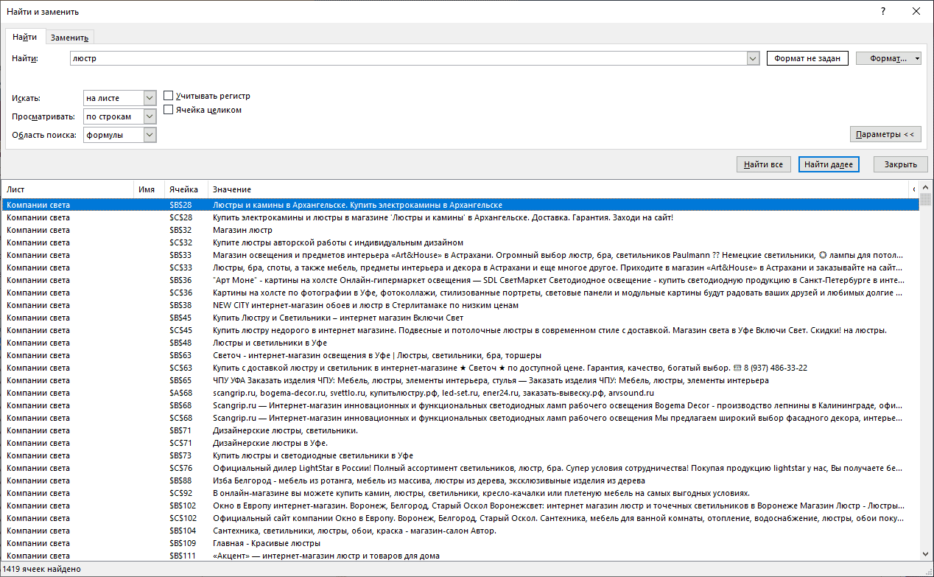Screen dimensions: 934x577
Task: Select the scangrip.ru result in $A$68
Action: tap(460, 393)
